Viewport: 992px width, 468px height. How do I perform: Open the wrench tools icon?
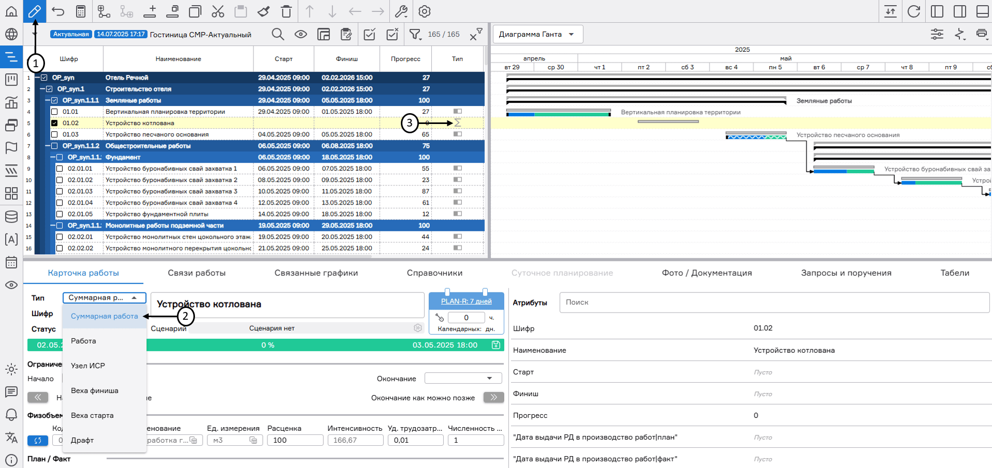pyautogui.click(x=401, y=11)
